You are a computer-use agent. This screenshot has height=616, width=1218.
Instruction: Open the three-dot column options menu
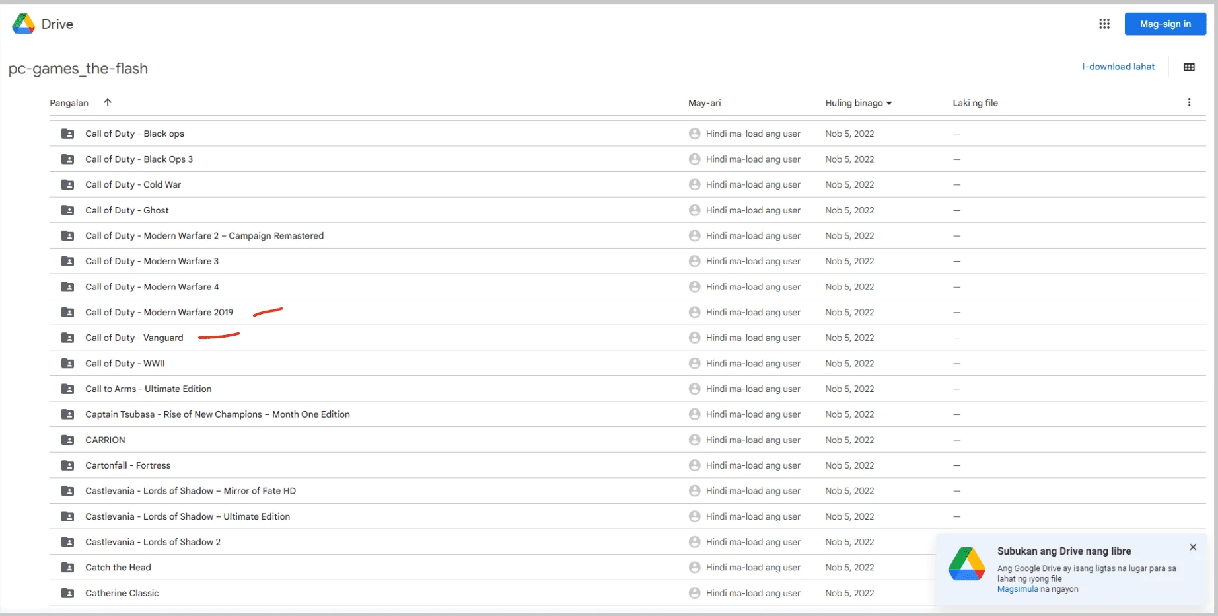pos(1189,102)
